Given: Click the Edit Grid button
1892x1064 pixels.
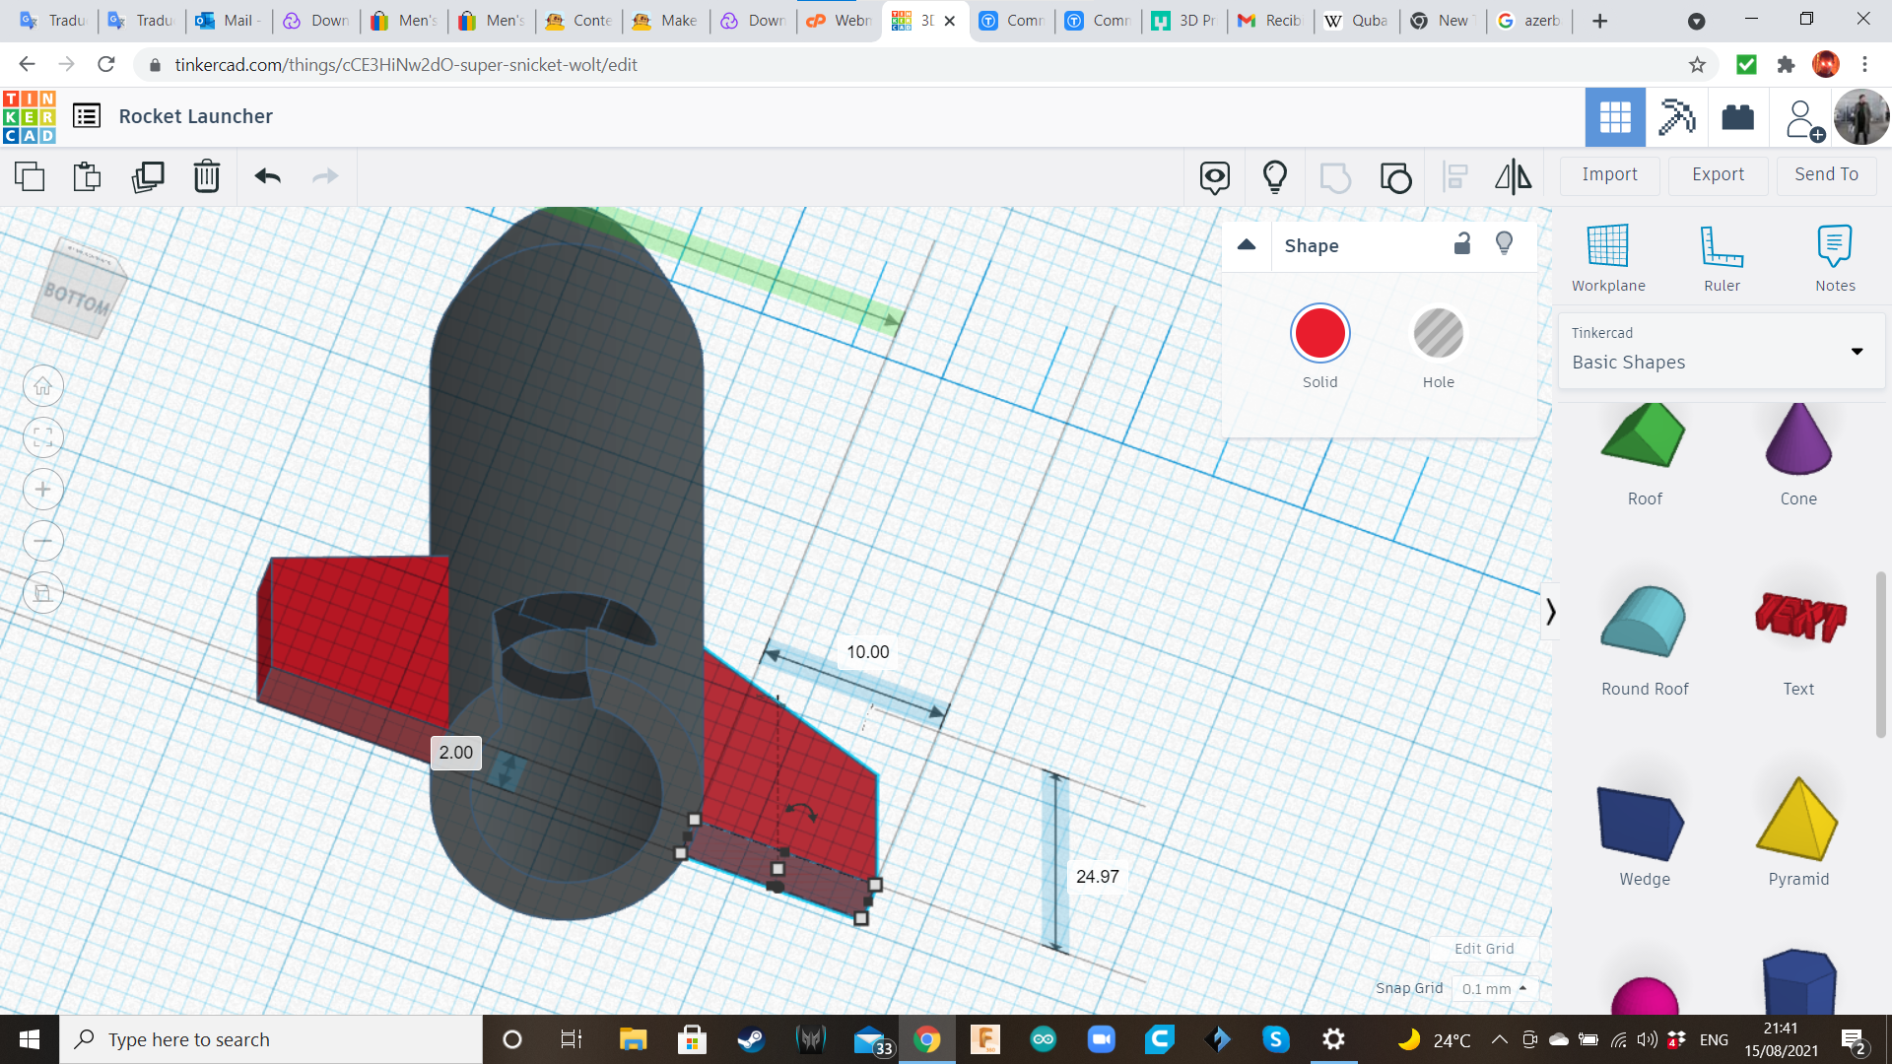Looking at the screenshot, I should point(1484,949).
